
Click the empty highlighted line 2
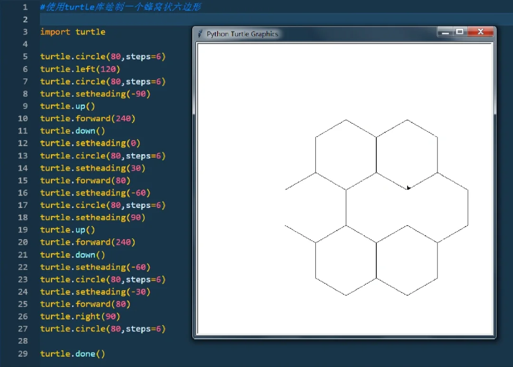tap(114, 19)
